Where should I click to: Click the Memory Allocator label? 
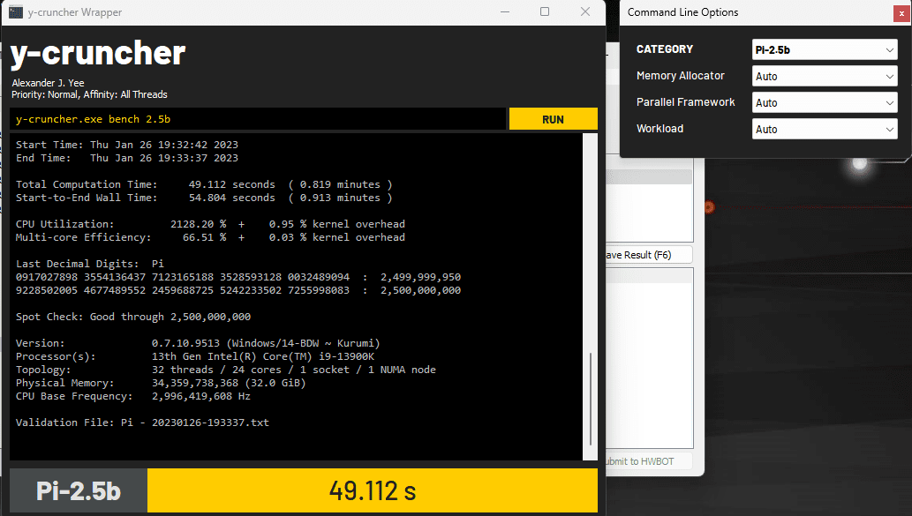(681, 76)
